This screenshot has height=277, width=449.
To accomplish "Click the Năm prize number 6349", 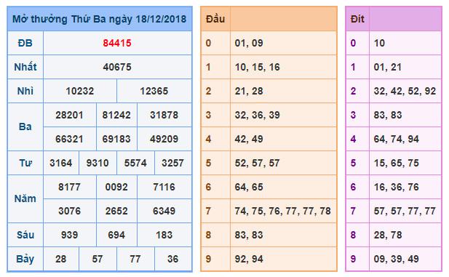I will coord(164,212).
